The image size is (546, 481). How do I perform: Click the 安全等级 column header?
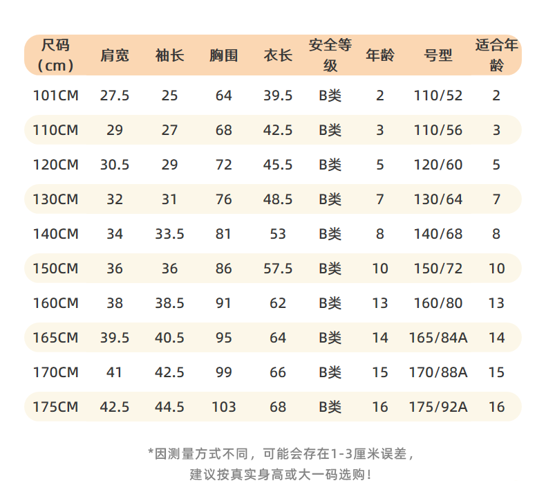pyautogui.click(x=330, y=55)
